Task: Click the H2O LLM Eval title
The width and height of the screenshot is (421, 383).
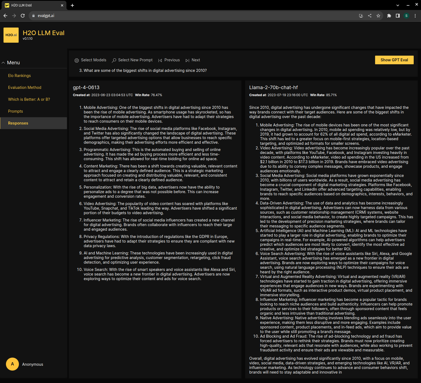Action: click(43, 33)
